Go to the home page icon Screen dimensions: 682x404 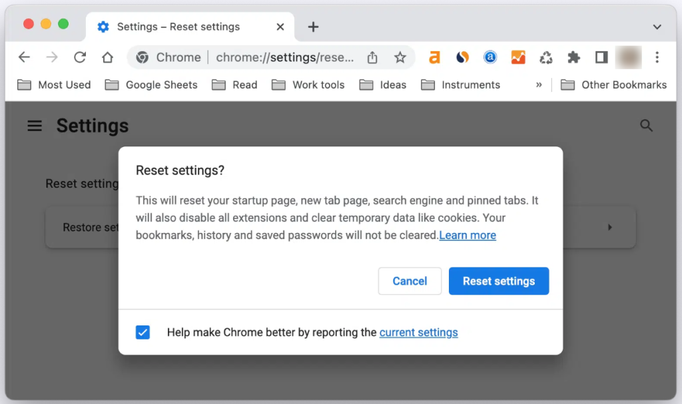coord(107,57)
